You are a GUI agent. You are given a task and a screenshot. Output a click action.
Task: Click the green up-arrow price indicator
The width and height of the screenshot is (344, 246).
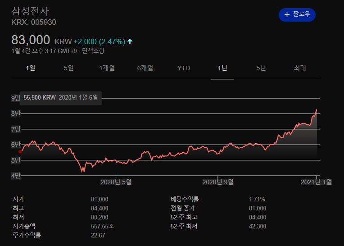click(x=130, y=41)
